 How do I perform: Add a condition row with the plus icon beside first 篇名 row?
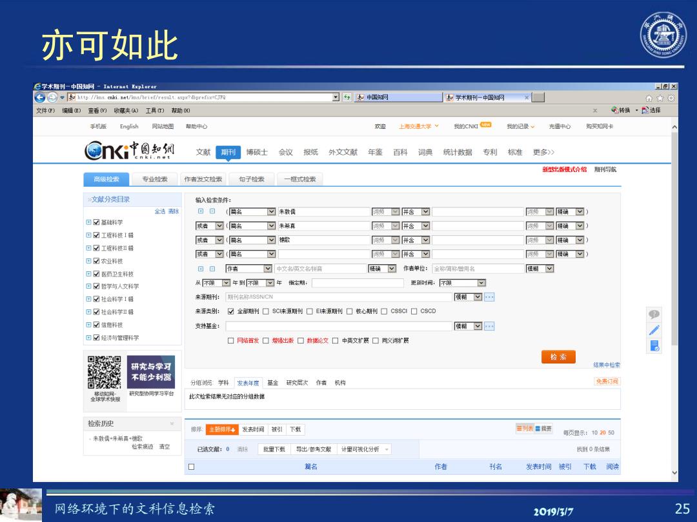[x=201, y=211]
